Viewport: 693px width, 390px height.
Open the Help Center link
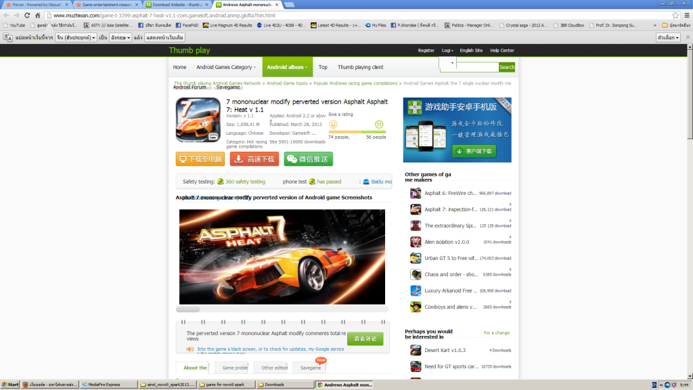pos(501,50)
